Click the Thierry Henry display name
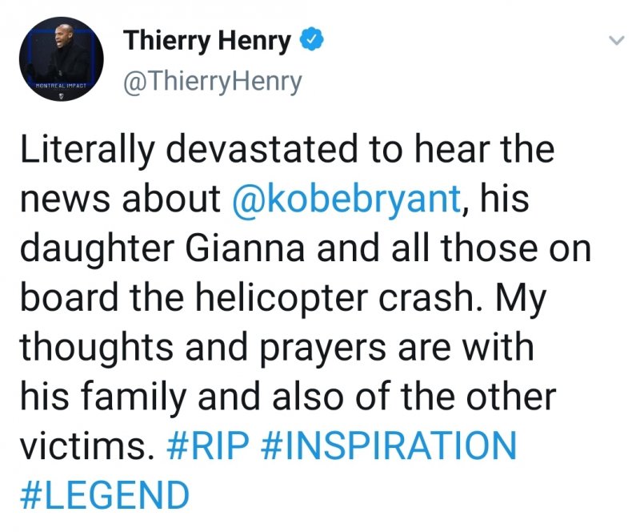Screen dimensions: 640x532 coord(206,41)
